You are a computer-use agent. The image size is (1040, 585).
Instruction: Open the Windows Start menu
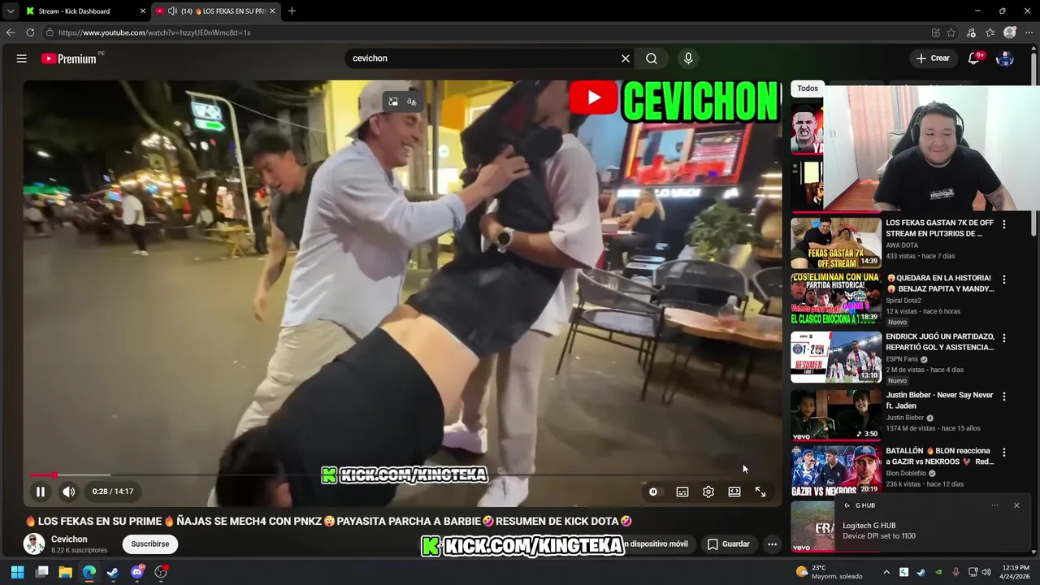pyautogui.click(x=17, y=572)
